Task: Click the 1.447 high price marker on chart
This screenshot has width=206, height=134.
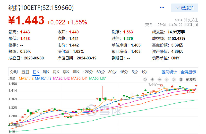Action: pos(152,84)
